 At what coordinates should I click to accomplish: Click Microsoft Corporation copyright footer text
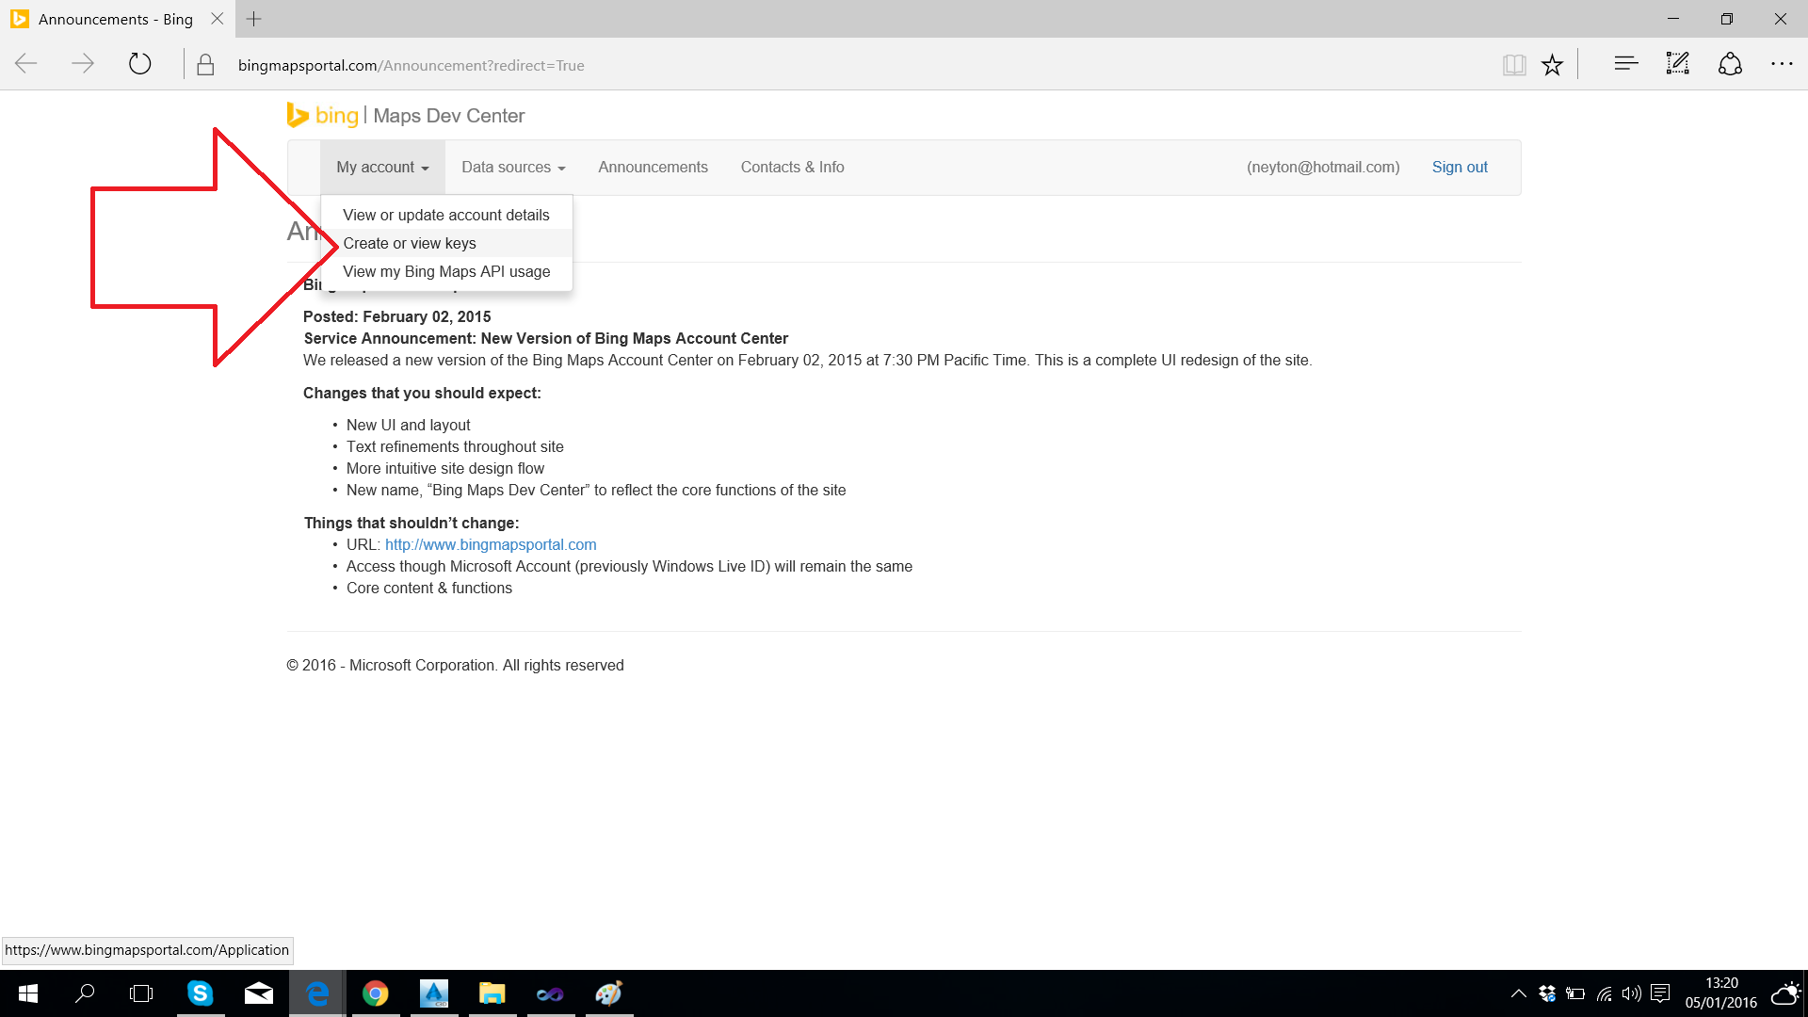455,665
